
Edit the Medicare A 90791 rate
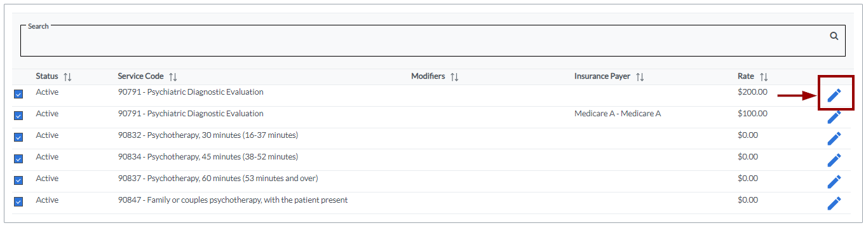click(x=834, y=117)
